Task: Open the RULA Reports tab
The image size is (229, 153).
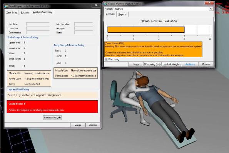Action: [25, 13]
